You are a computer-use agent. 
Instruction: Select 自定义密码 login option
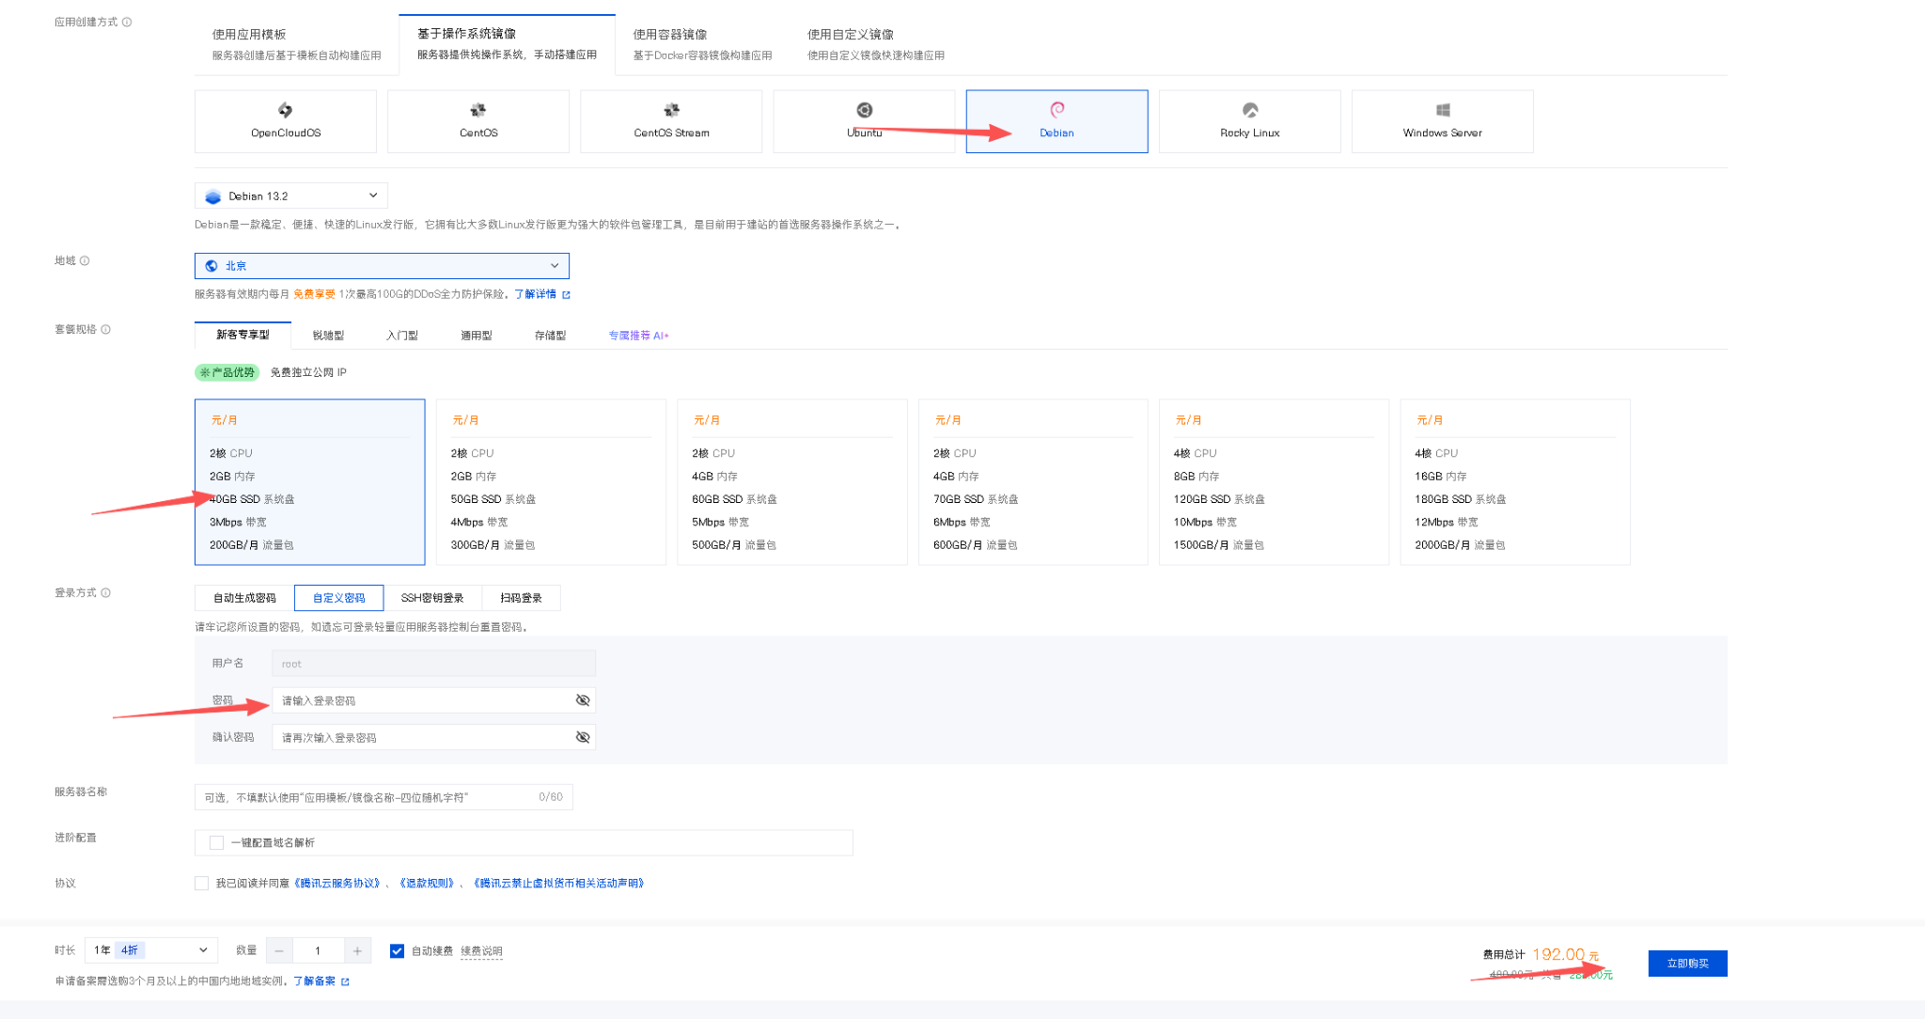coord(338,598)
